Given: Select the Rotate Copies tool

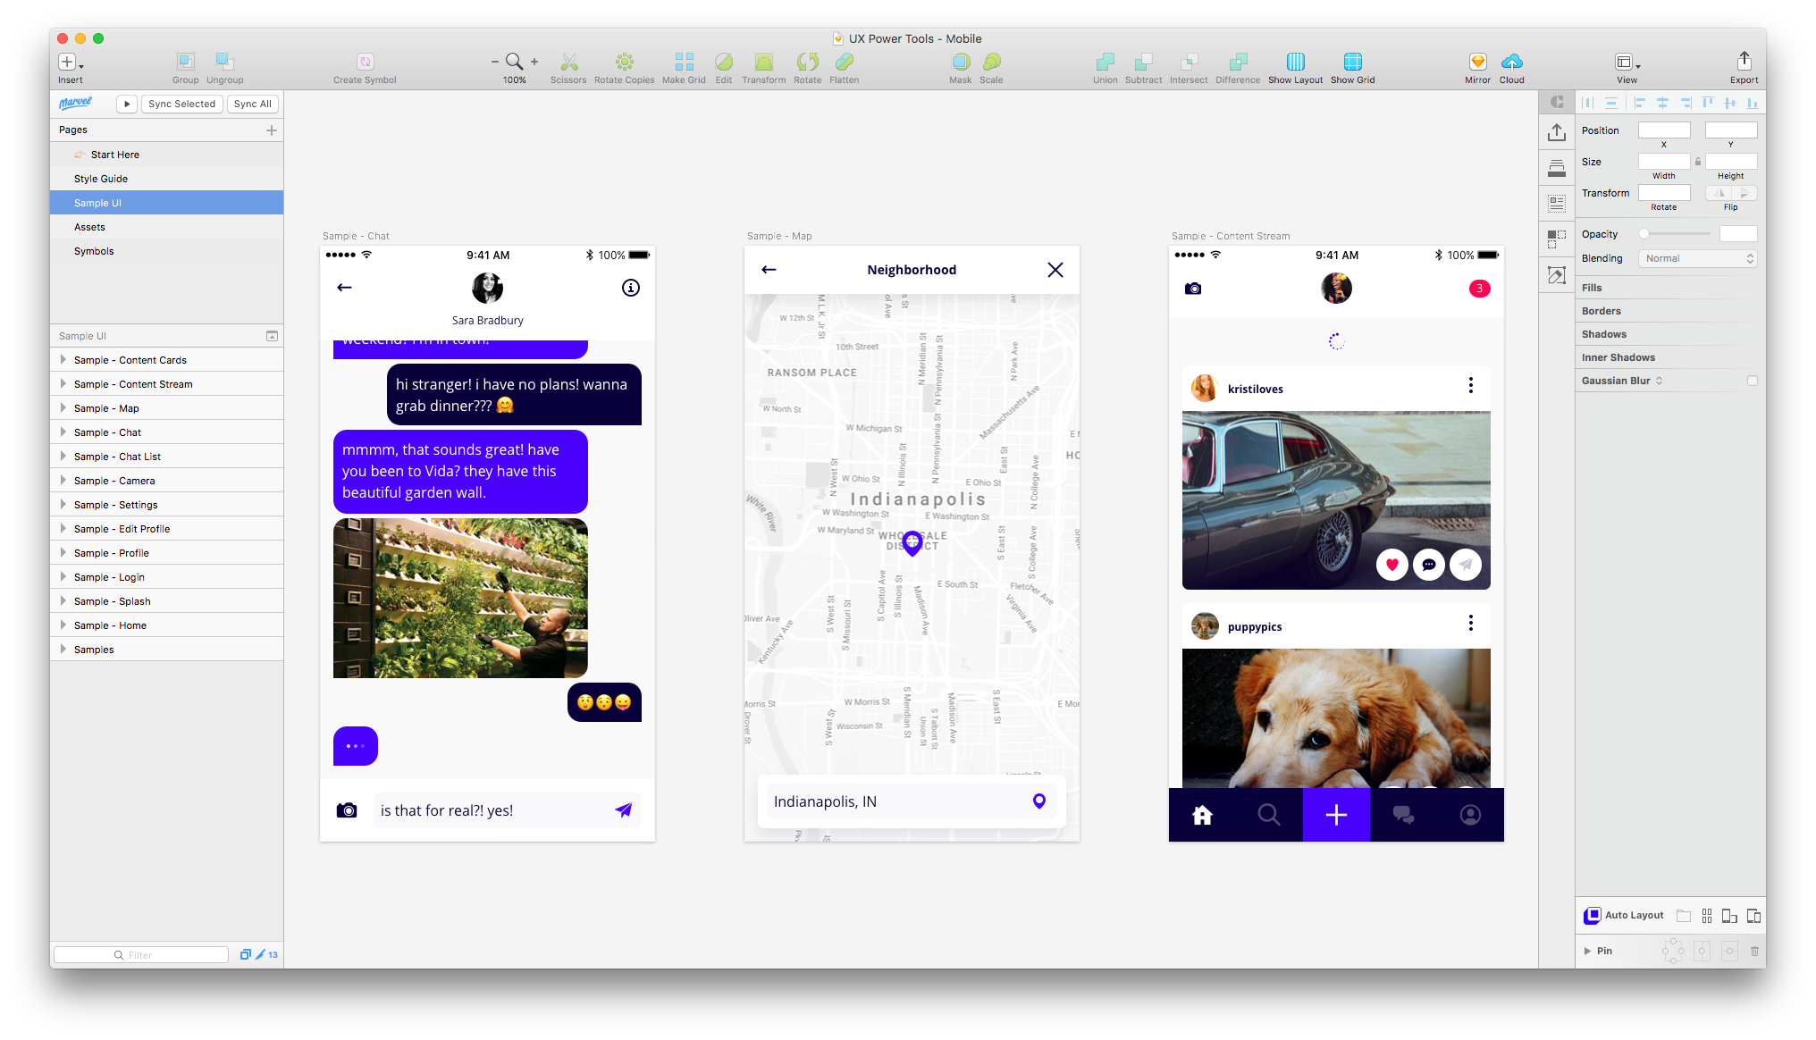Looking at the screenshot, I should [624, 62].
